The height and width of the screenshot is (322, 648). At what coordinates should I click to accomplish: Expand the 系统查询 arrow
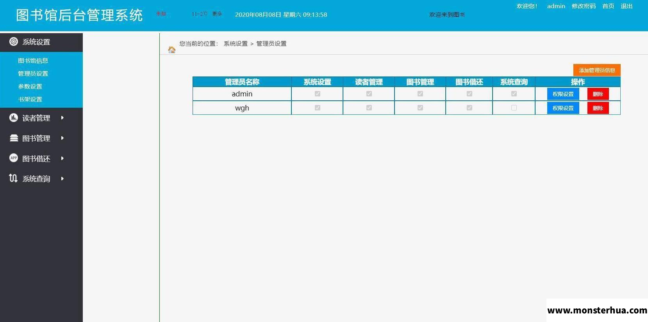62,178
